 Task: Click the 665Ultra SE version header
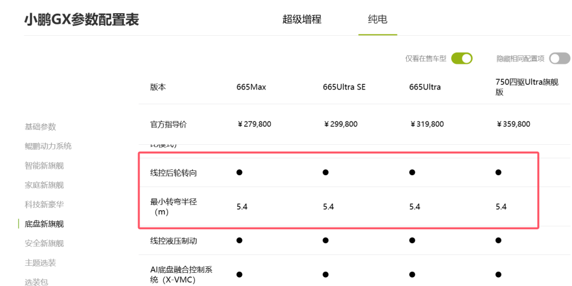tap(344, 87)
